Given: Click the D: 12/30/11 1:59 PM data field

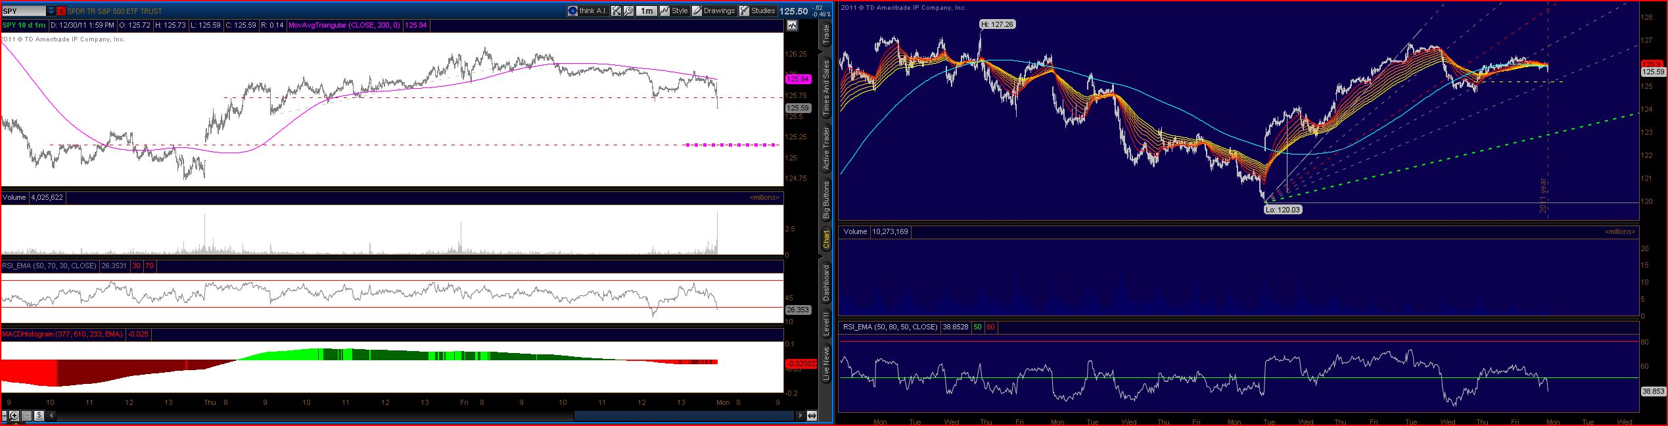Looking at the screenshot, I should pyautogui.click(x=83, y=25).
